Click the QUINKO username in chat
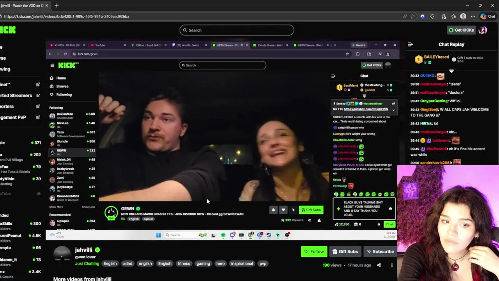 point(428,76)
